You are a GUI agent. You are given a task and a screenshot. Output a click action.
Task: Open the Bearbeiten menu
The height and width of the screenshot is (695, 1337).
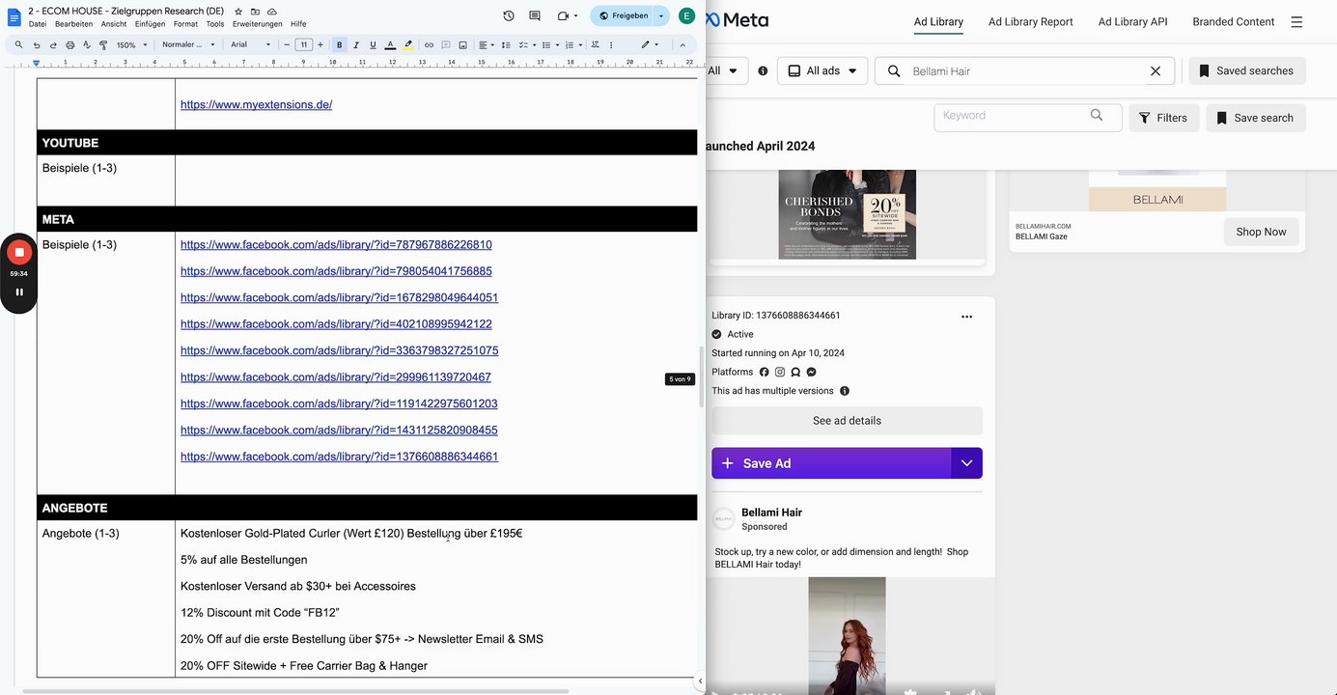(73, 24)
